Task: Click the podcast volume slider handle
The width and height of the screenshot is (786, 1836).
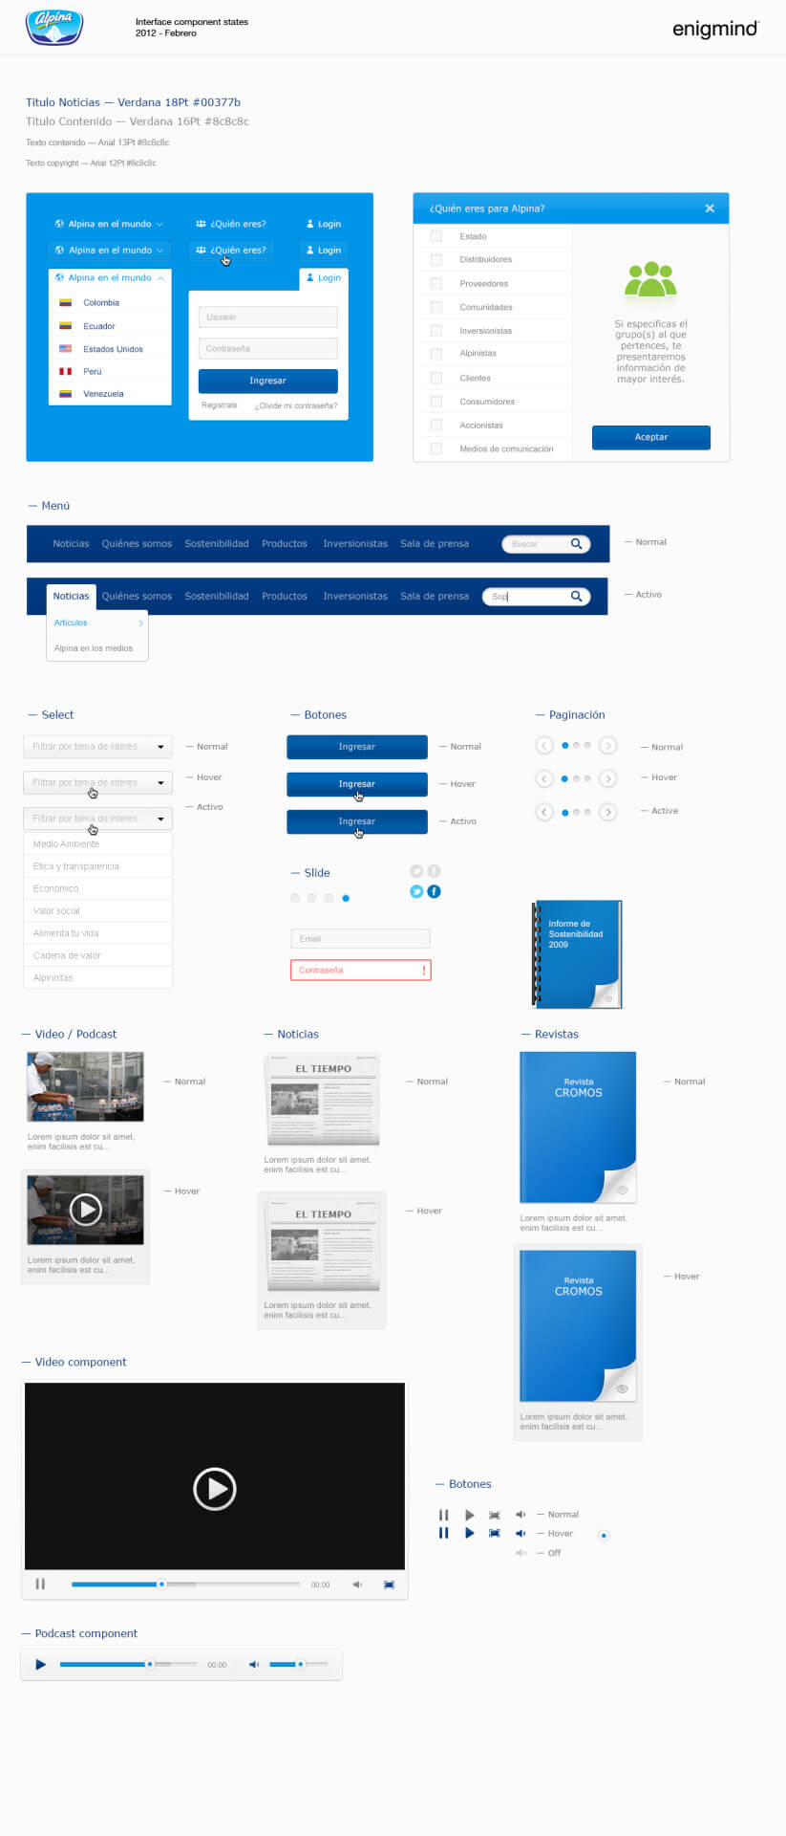Action: pyautogui.click(x=300, y=1665)
